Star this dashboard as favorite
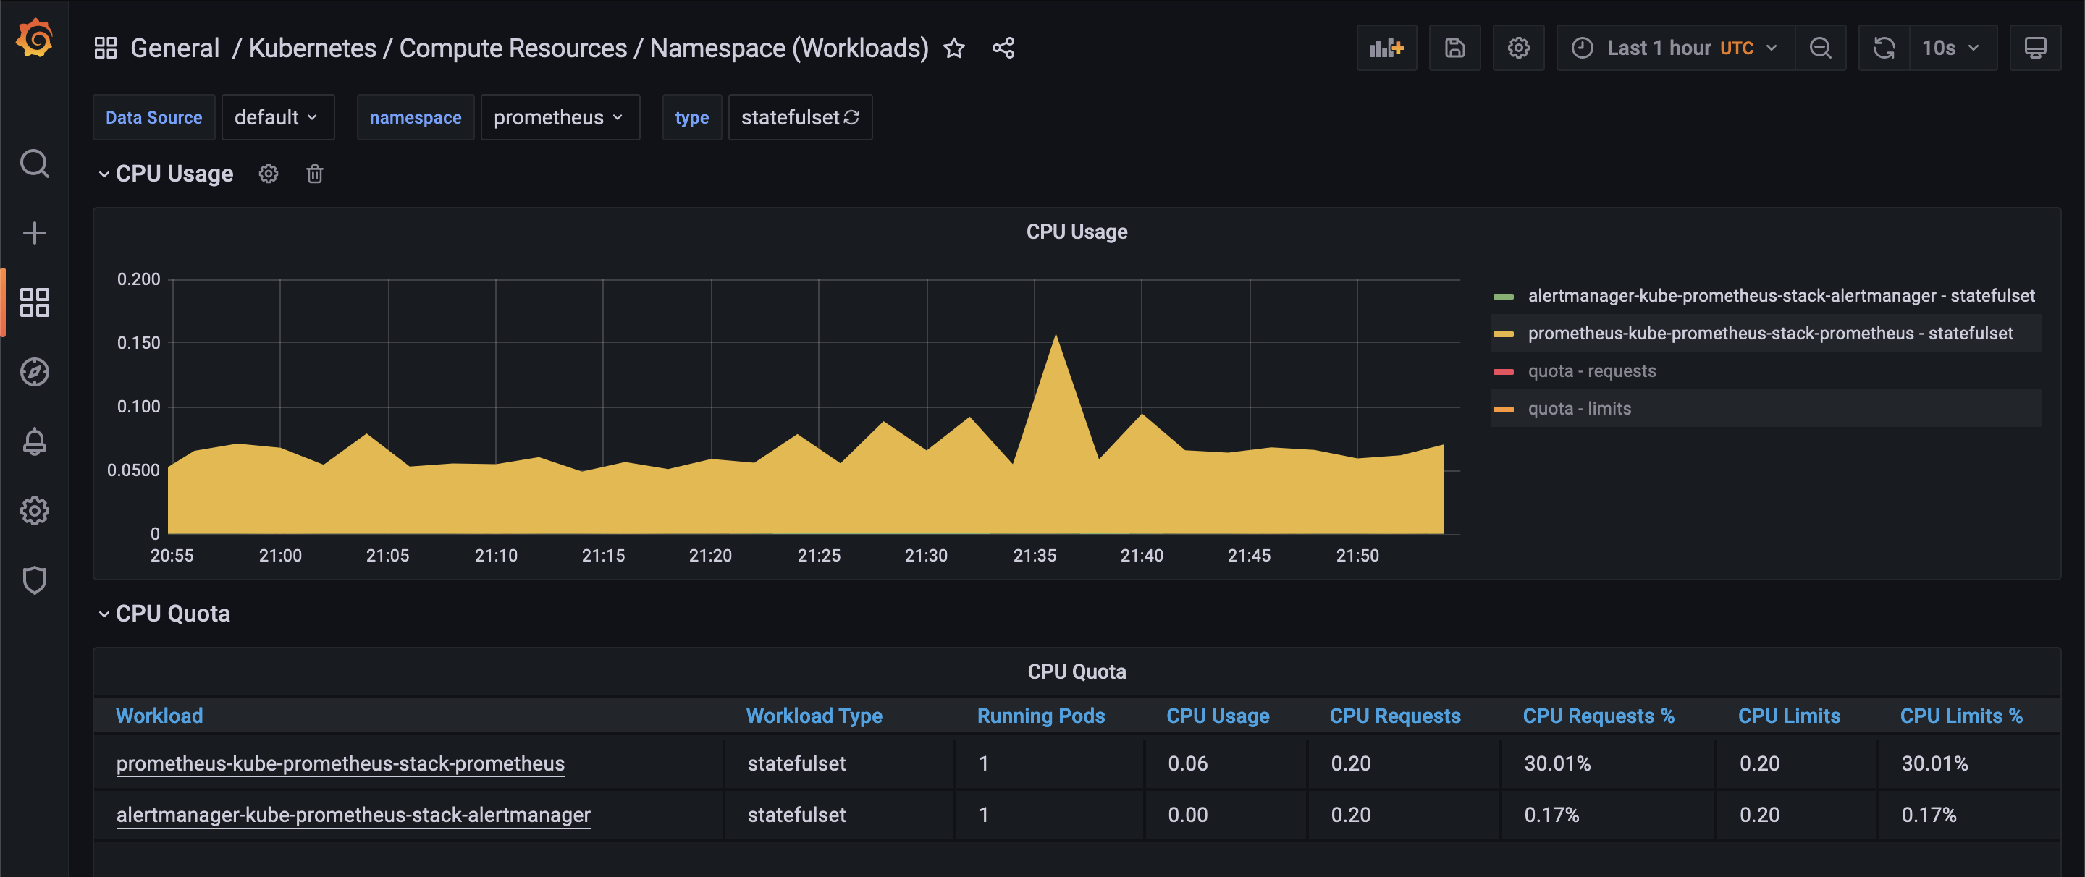Screen dimensions: 2085x877 click(954, 48)
